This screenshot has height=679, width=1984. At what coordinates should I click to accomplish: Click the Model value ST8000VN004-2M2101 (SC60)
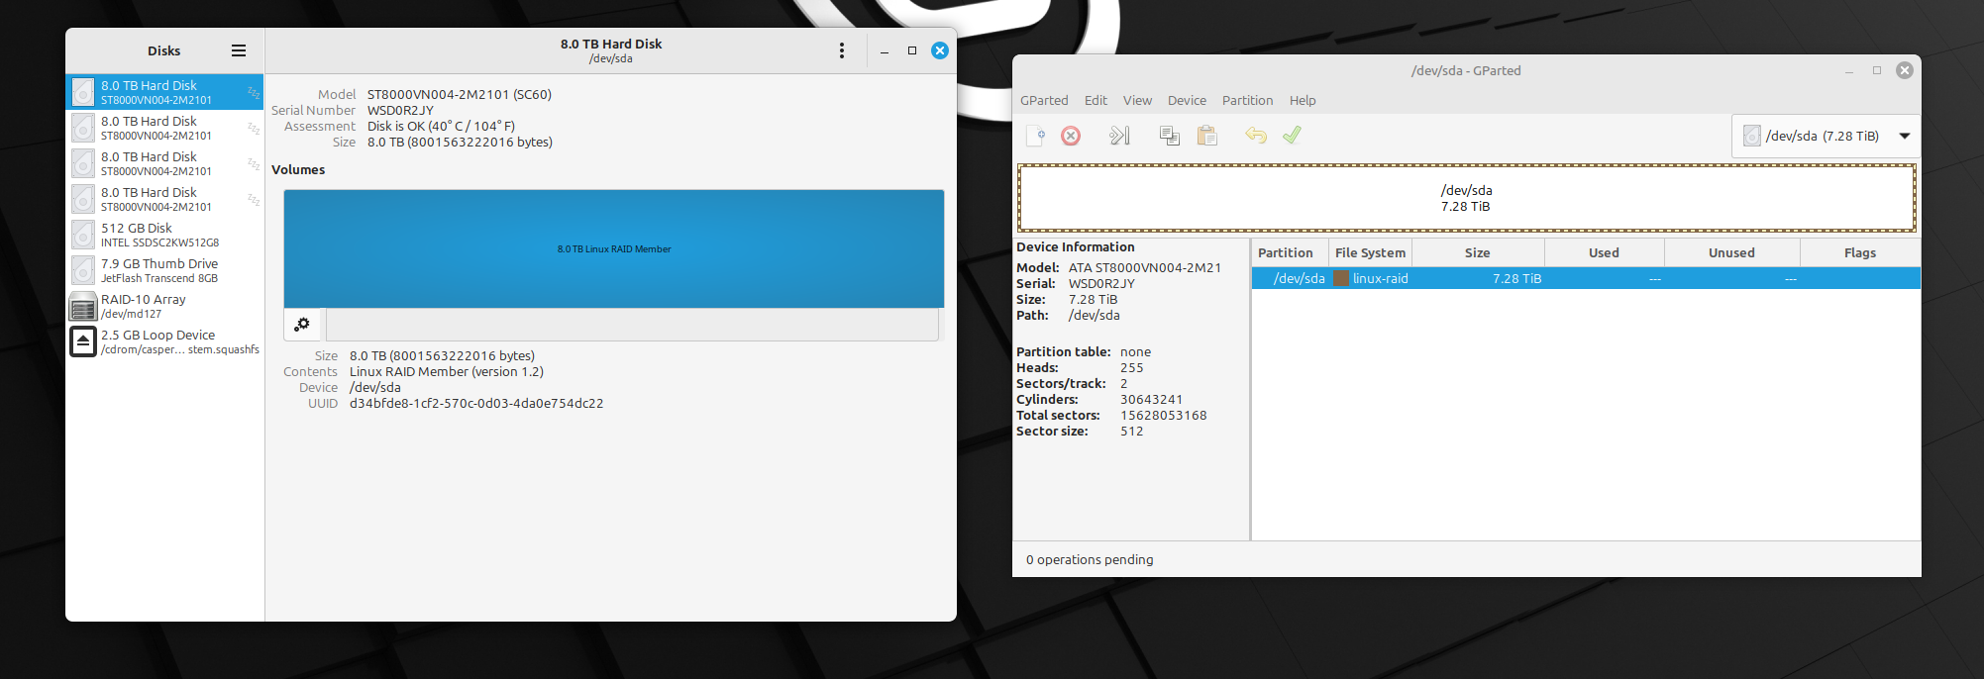[460, 94]
